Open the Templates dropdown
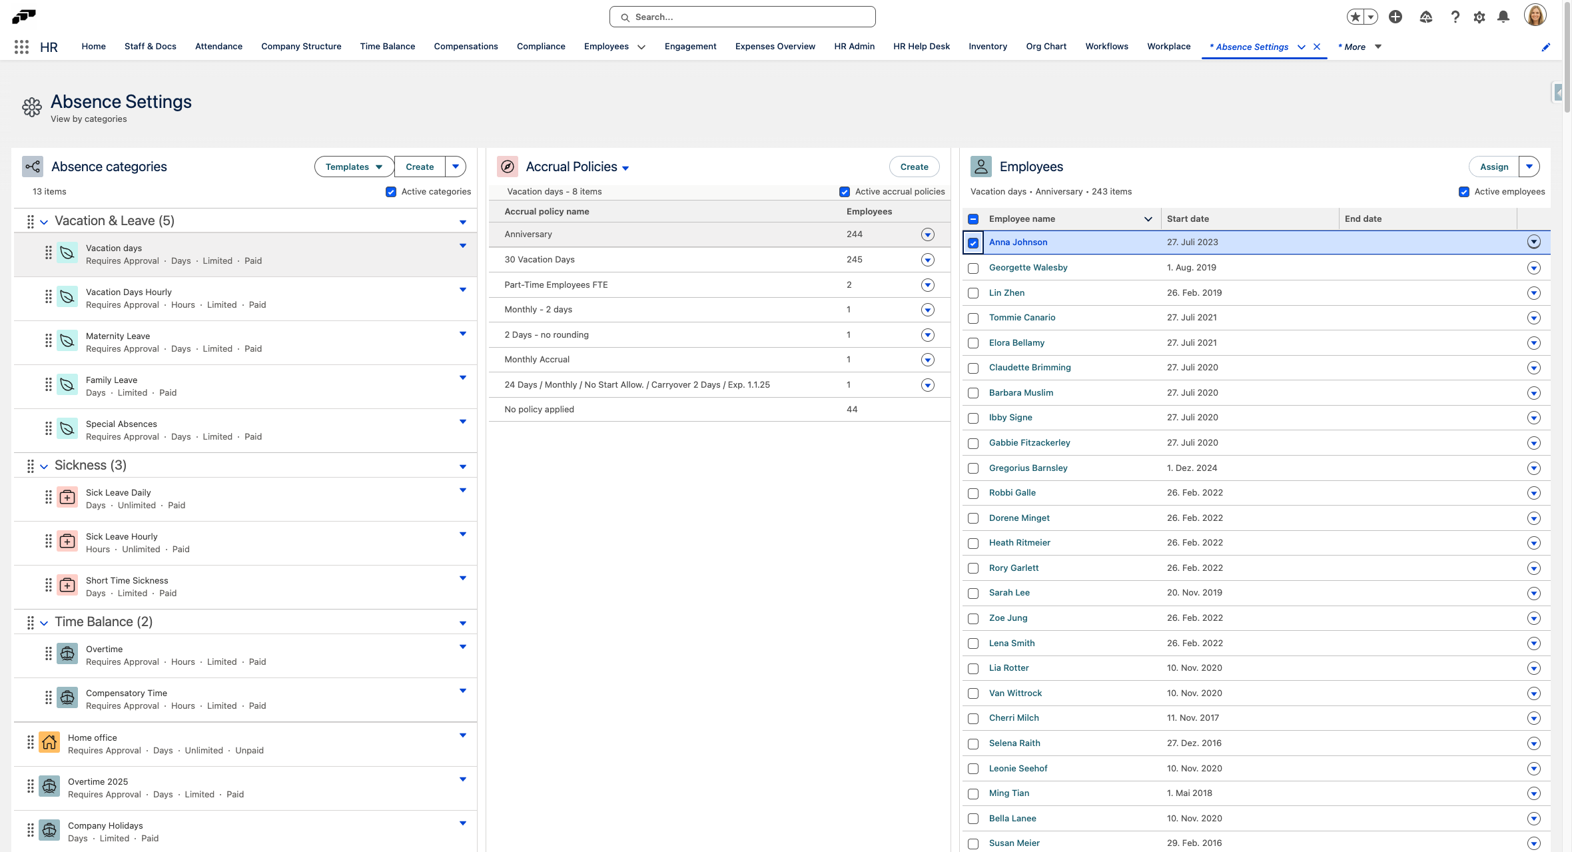Image resolution: width=1572 pixels, height=852 pixels. point(353,167)
